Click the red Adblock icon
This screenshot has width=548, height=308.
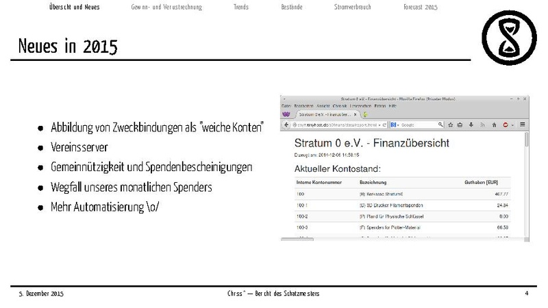[506, 125]
